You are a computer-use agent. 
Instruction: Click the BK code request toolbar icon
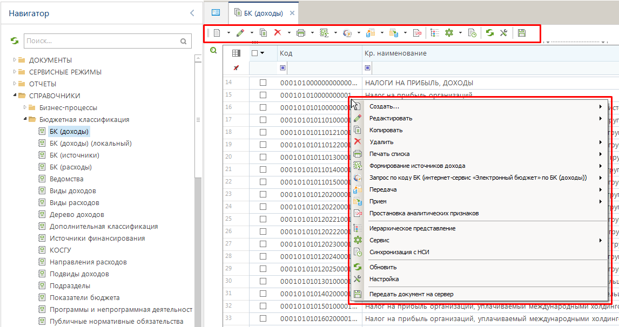pyautogui.click(x=347, y=33)
